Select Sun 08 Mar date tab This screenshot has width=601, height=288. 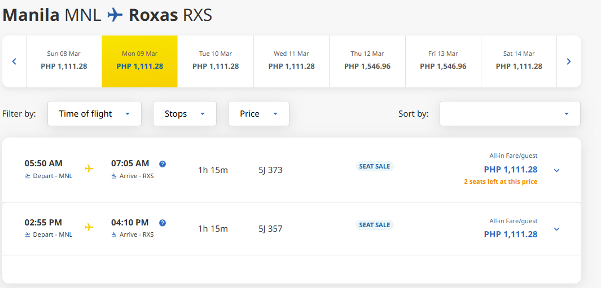[64, 61]
